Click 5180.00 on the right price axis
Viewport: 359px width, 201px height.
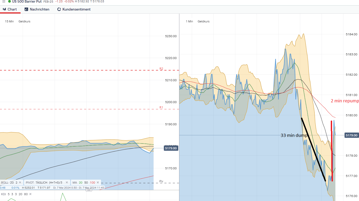pos(351,115)
